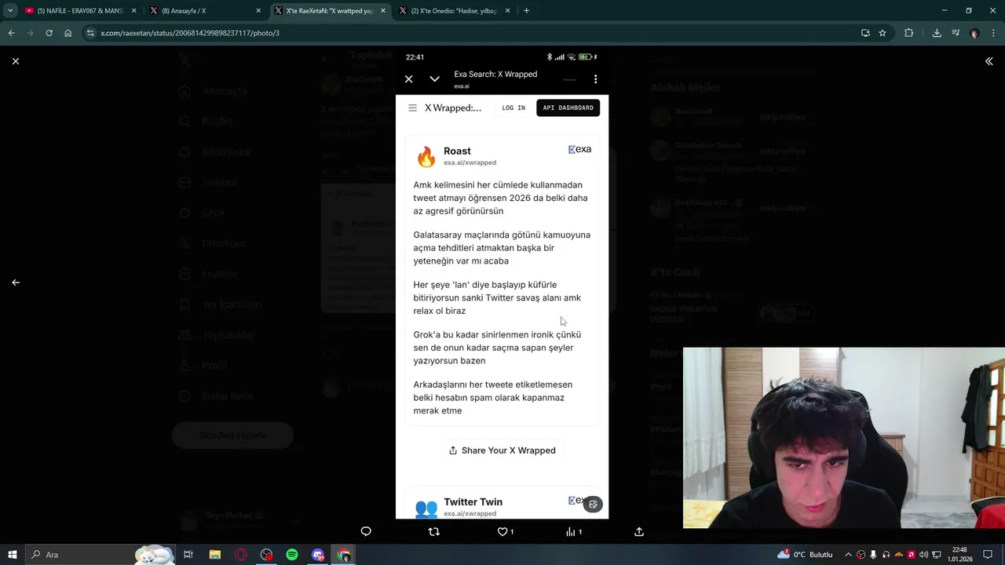Tap the X close in phone header
This screenshot has width=1005, height=565.
click(x=408, y=79)
